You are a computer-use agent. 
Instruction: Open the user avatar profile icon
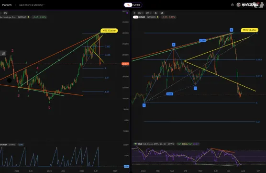239,5
